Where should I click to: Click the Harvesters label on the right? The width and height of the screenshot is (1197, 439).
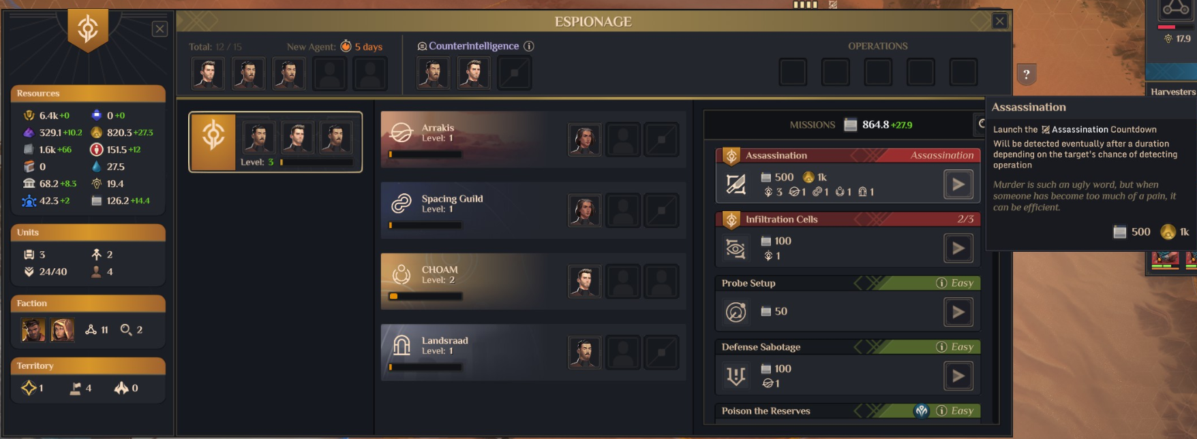[x=1172, y=92]
